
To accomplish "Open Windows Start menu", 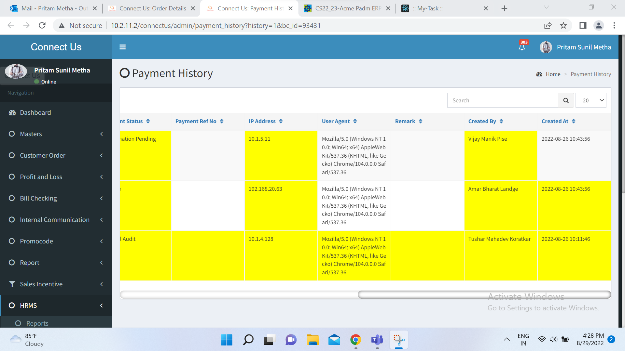I will click(227, 340).
